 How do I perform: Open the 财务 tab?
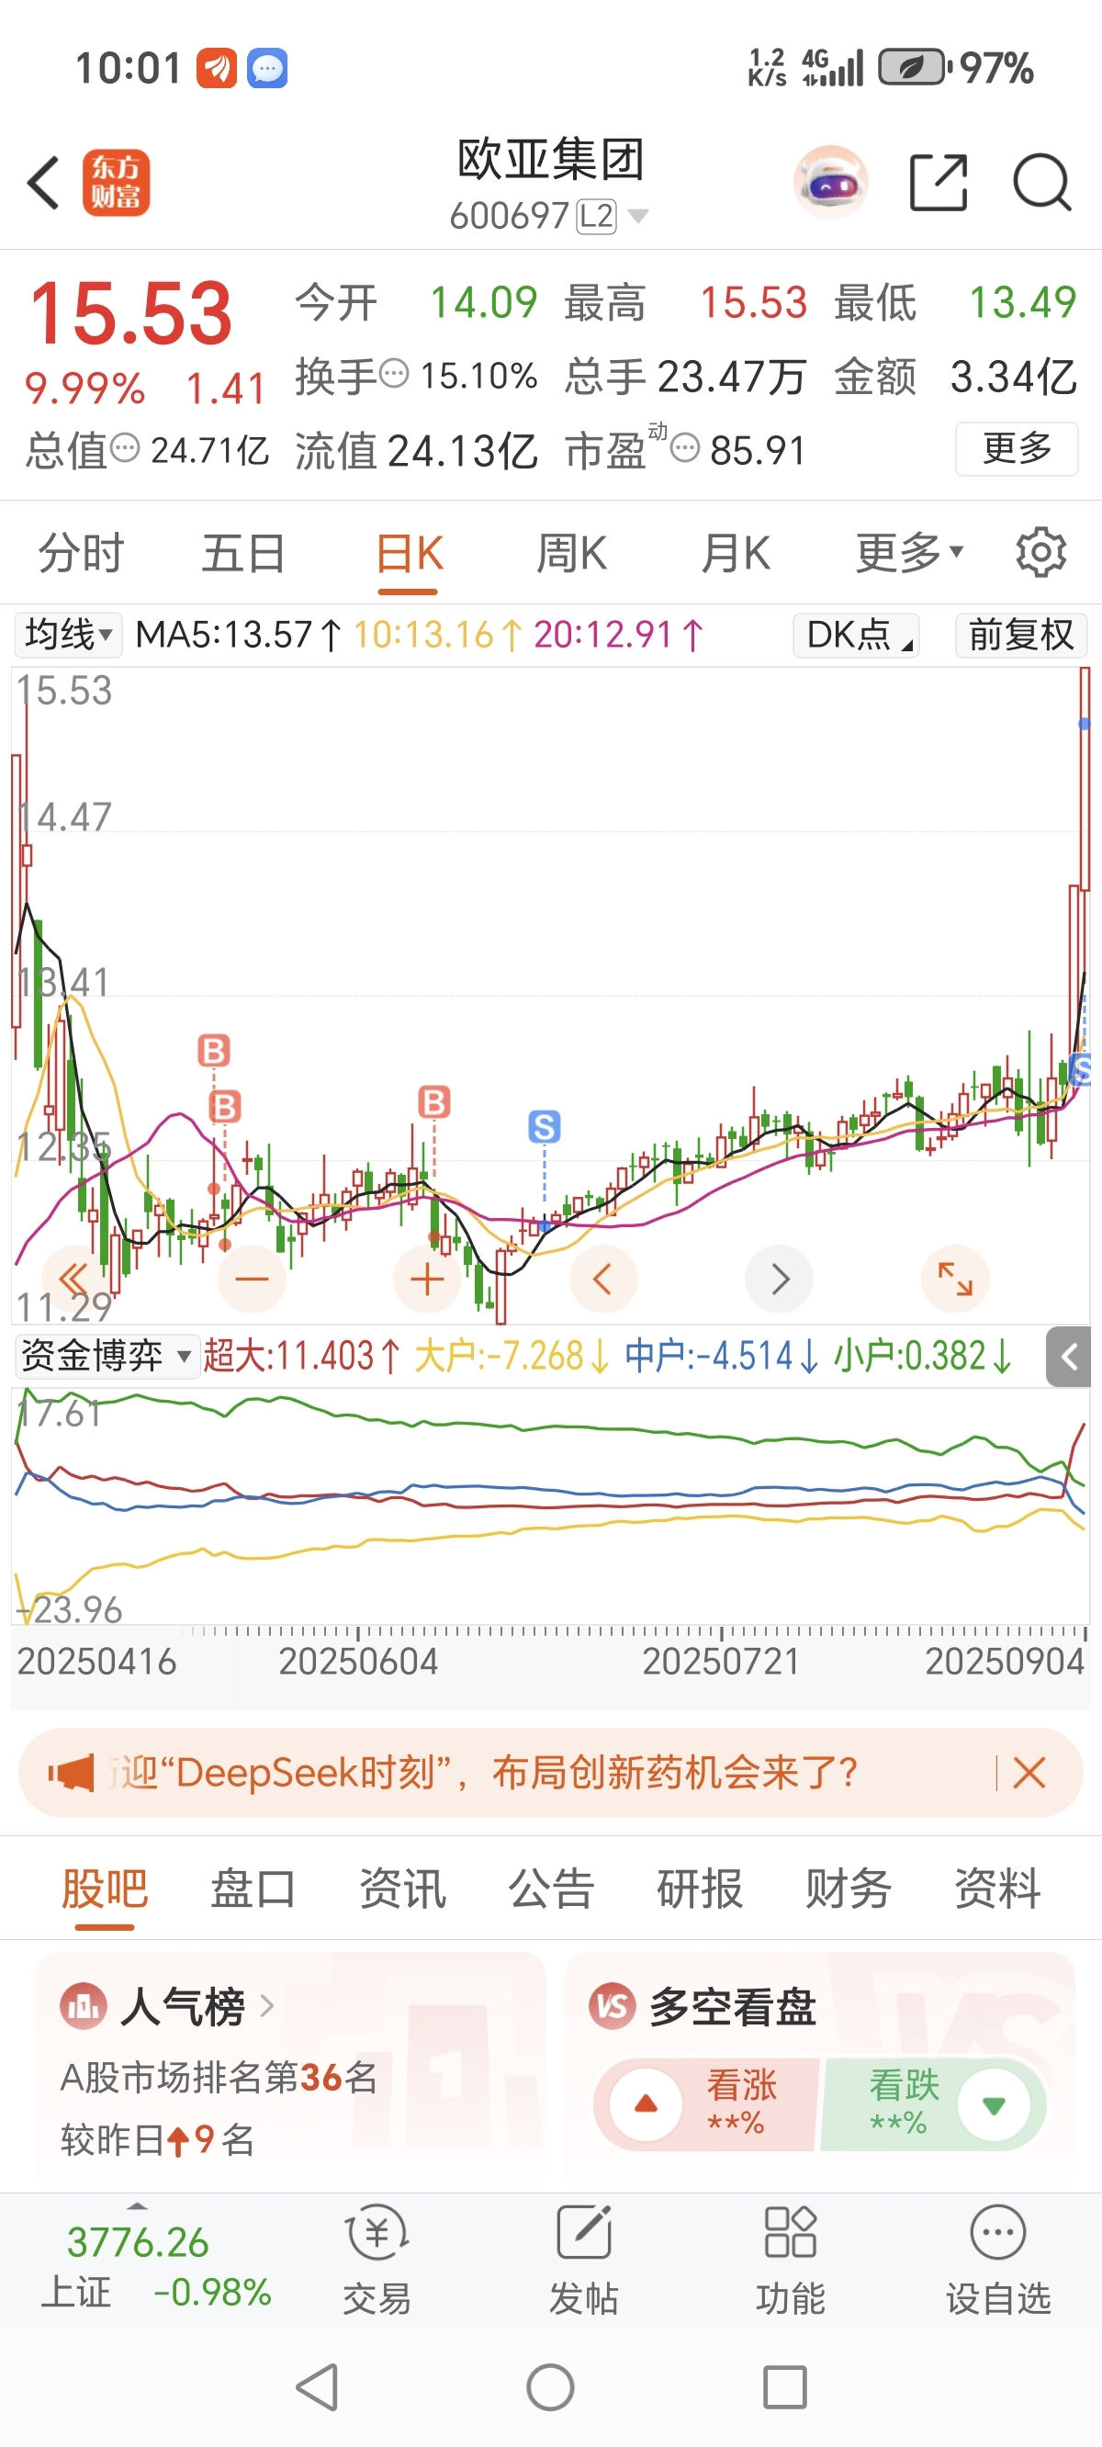point(849,1889)
